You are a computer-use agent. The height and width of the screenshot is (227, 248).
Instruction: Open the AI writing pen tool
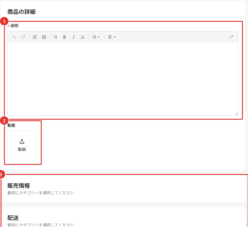pyautogui.click(x=35, y=37)
